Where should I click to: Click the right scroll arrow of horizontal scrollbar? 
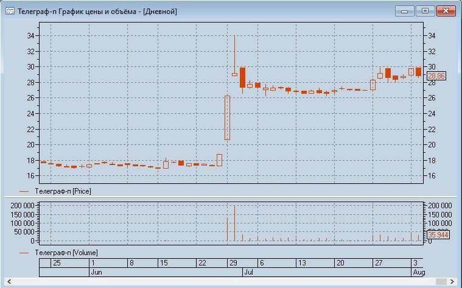pos(452,281)
